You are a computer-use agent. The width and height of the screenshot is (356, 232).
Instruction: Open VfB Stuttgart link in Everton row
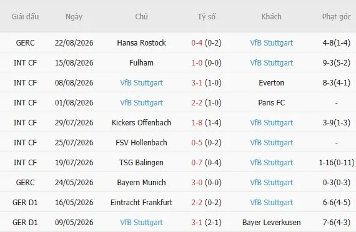tap(141, 83)
